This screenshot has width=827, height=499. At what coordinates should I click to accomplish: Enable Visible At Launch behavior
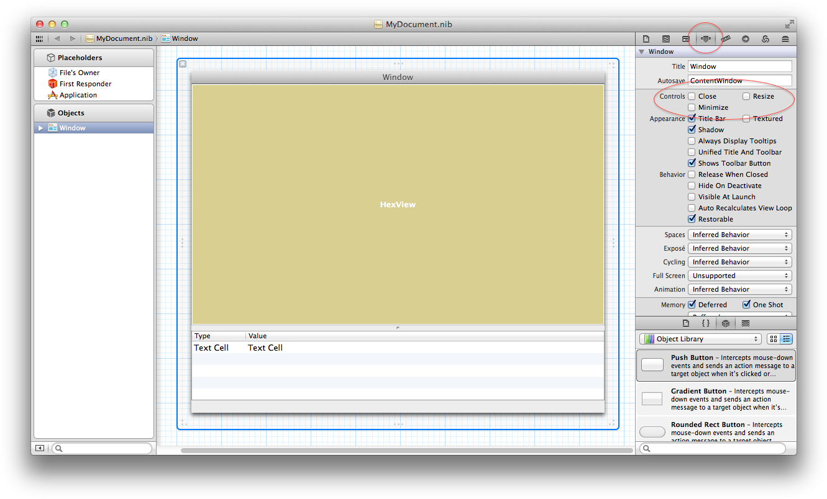point(692,197)
